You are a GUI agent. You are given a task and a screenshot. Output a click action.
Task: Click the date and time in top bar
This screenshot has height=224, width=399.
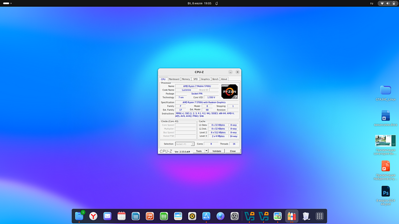coord(199,3)
